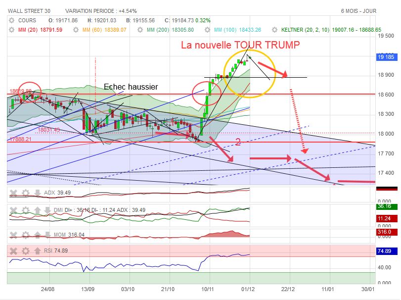Screen dimensions: 401x300
Task: Remove the MOM indicator panel
Action: click(x=13, y=235)
